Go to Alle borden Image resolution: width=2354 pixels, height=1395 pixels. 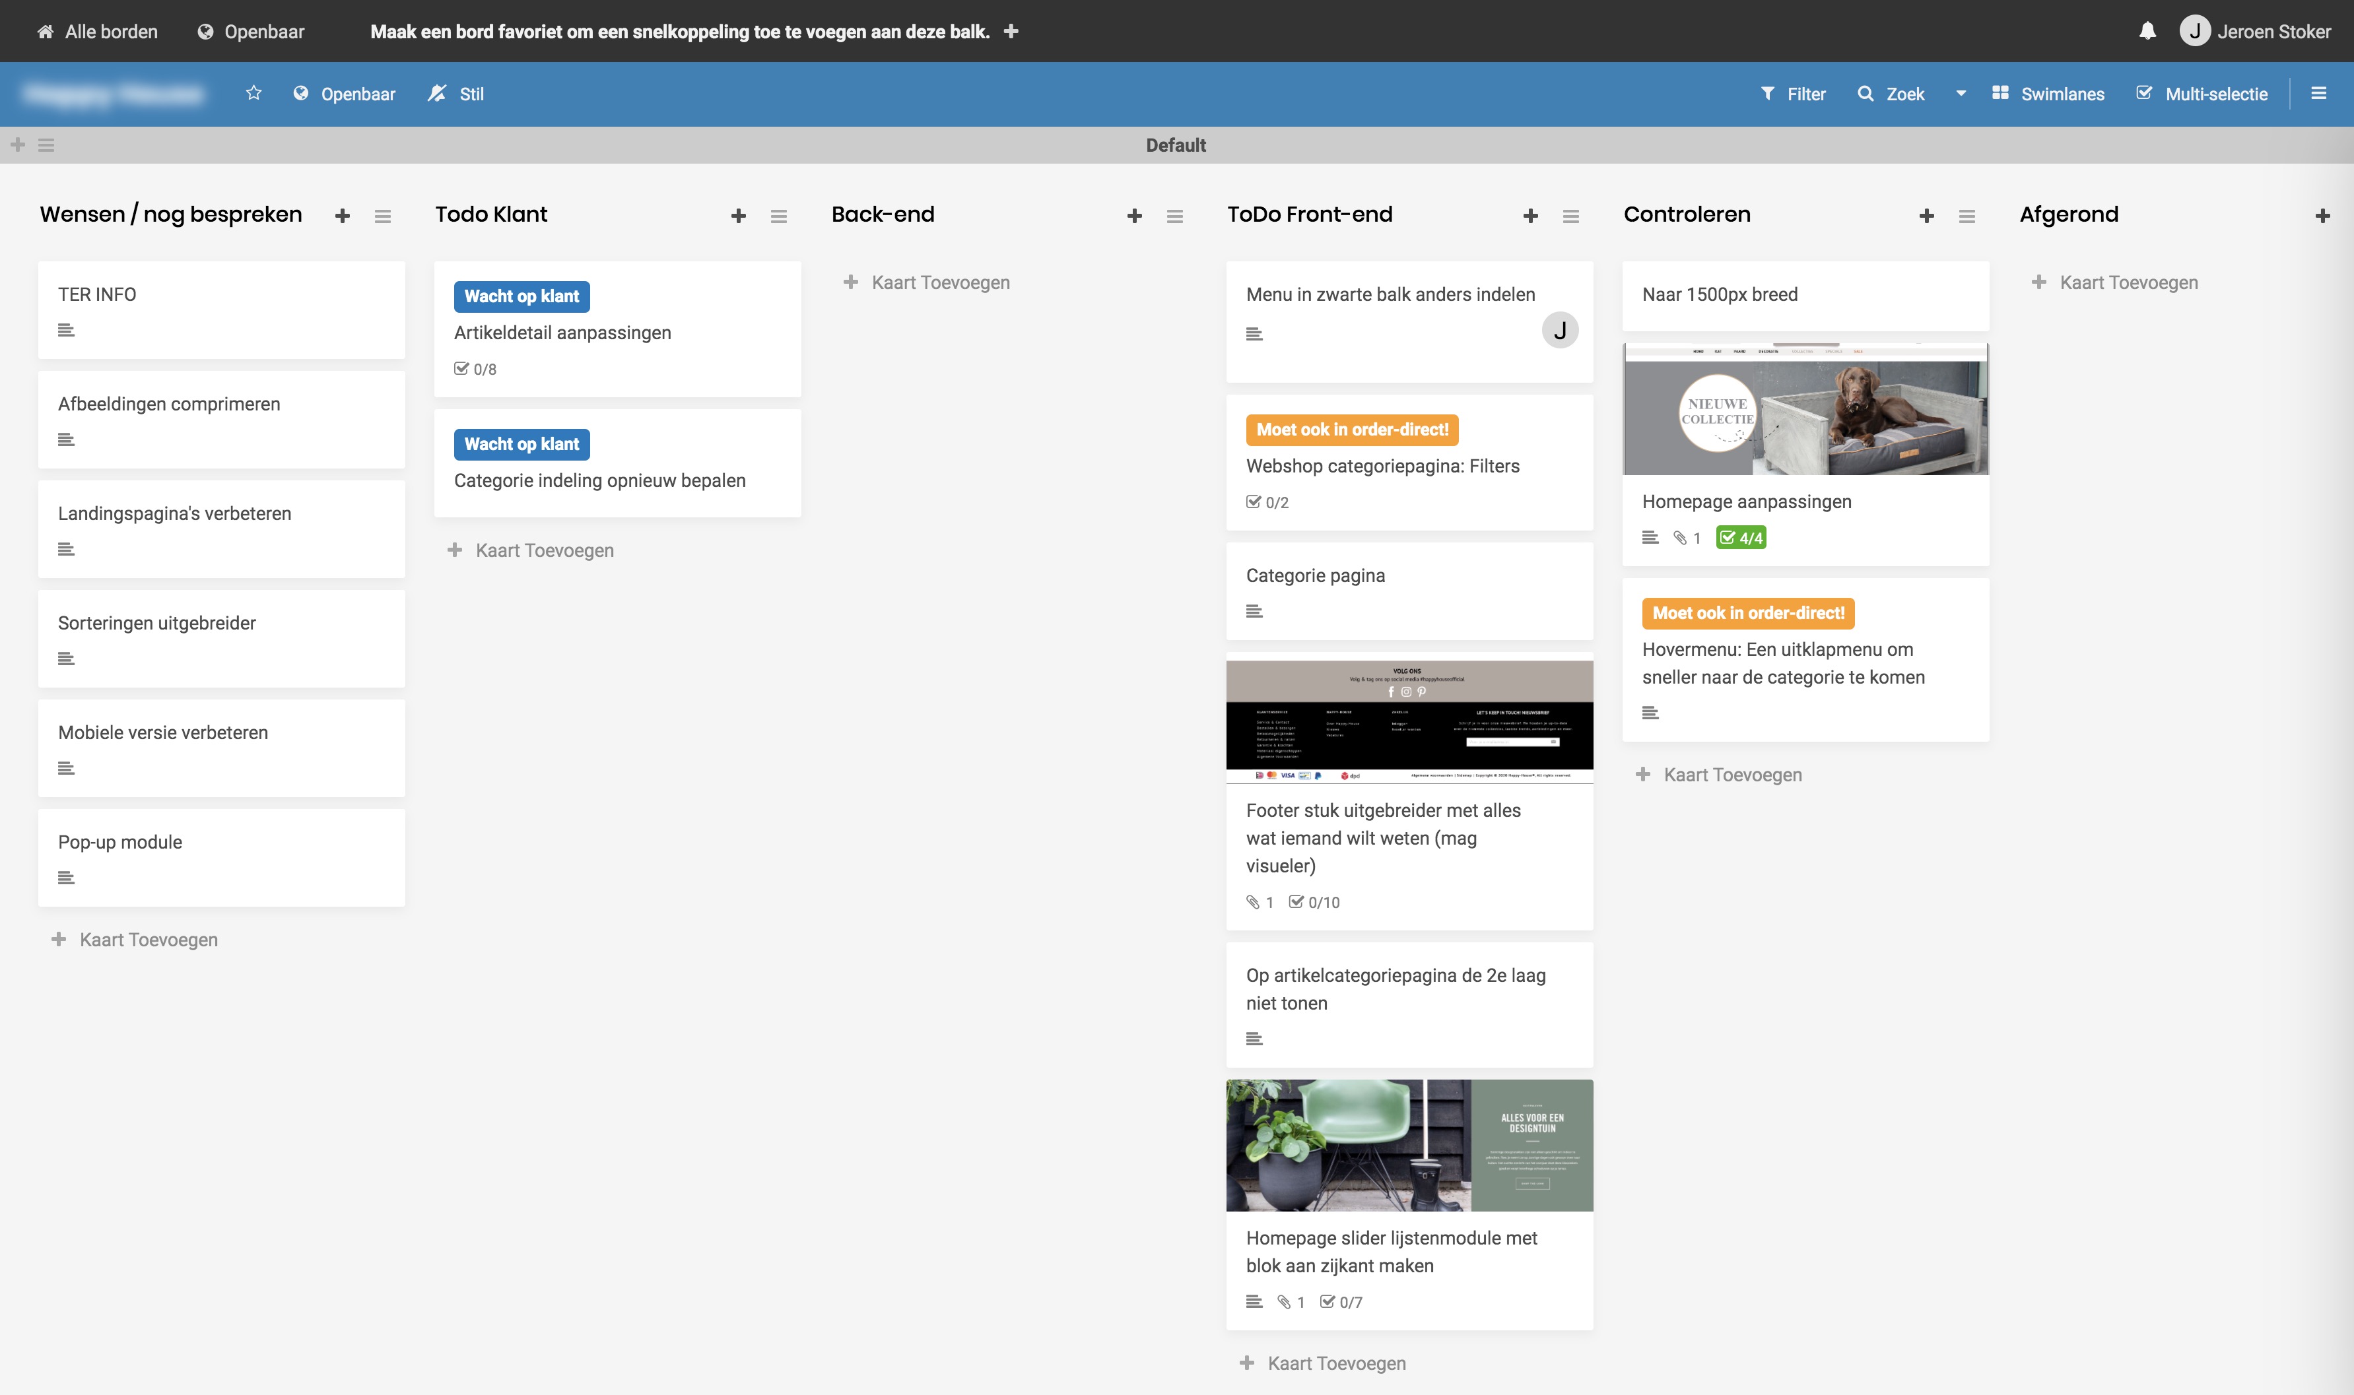(97, 31)
